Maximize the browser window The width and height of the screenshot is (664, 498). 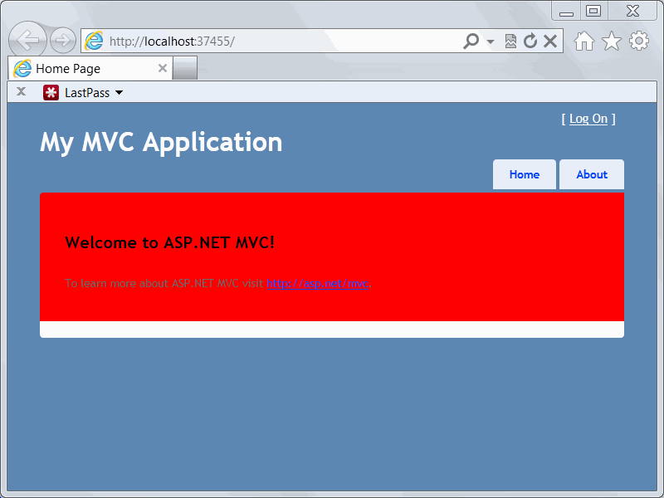(x=593, y=11)
